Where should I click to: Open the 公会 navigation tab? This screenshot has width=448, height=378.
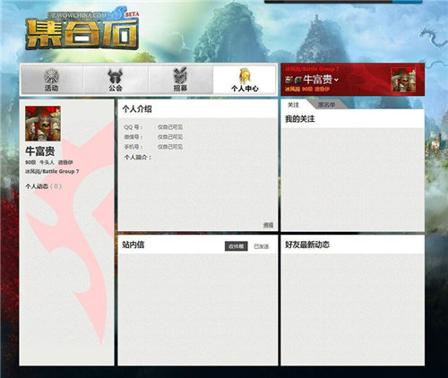click(116, 80)
